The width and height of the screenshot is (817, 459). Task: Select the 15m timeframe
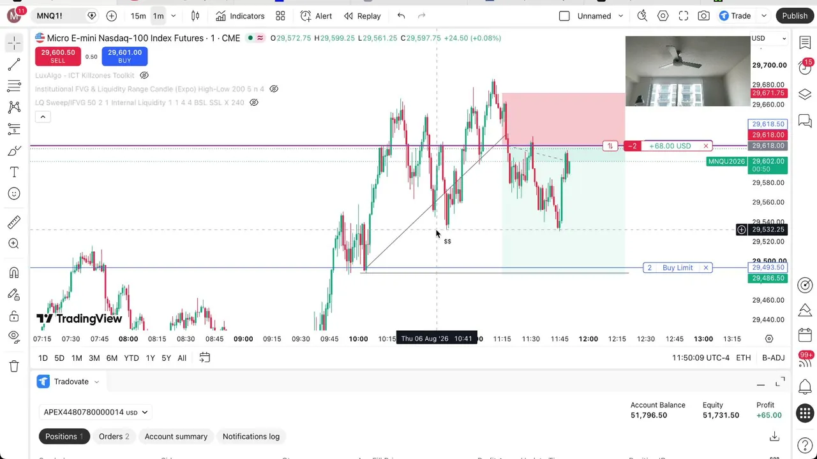(138, 16)
